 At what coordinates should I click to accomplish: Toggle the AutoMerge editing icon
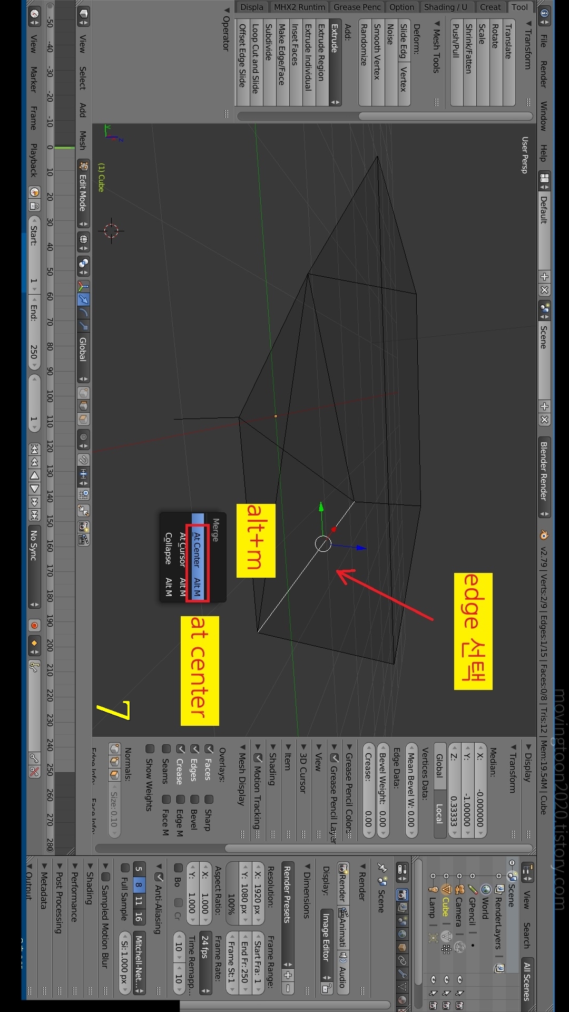[83, 510]
